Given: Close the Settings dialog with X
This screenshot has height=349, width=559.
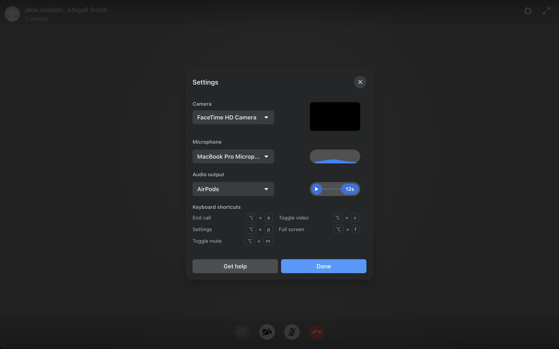Looking at the screenshot, I should click(x=360, y=82).
